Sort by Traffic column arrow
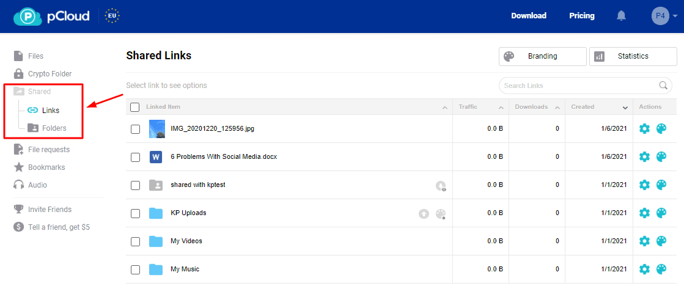Viewport: 684px width, 286px height. (501, 108)
